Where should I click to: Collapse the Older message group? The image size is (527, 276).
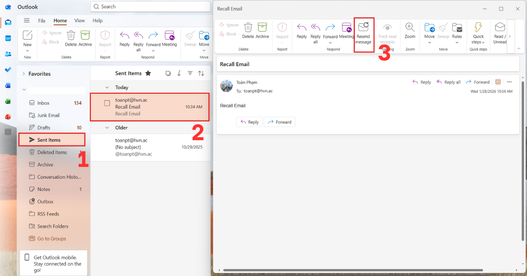click(x=107, y=127)
